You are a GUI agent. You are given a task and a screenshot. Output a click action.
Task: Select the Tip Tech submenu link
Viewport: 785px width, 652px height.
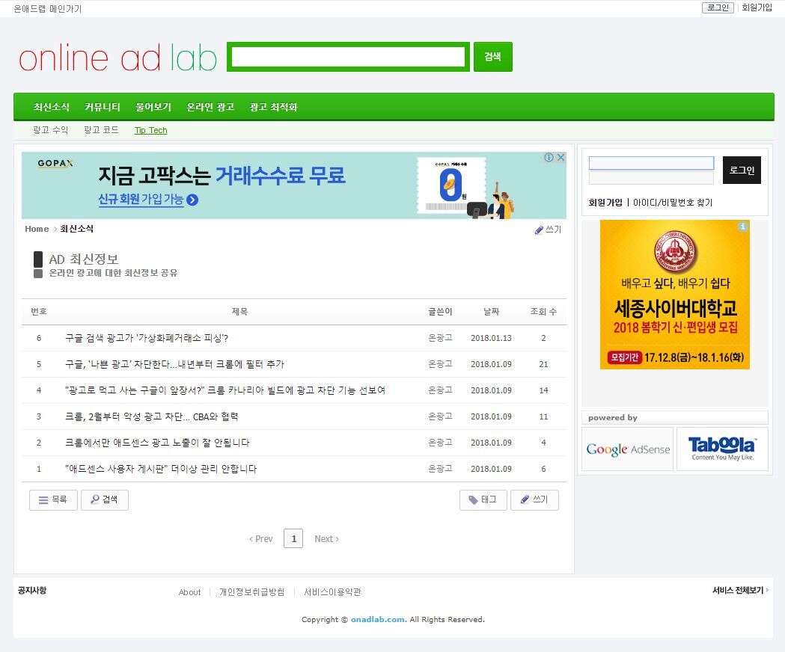click(150, 130)
